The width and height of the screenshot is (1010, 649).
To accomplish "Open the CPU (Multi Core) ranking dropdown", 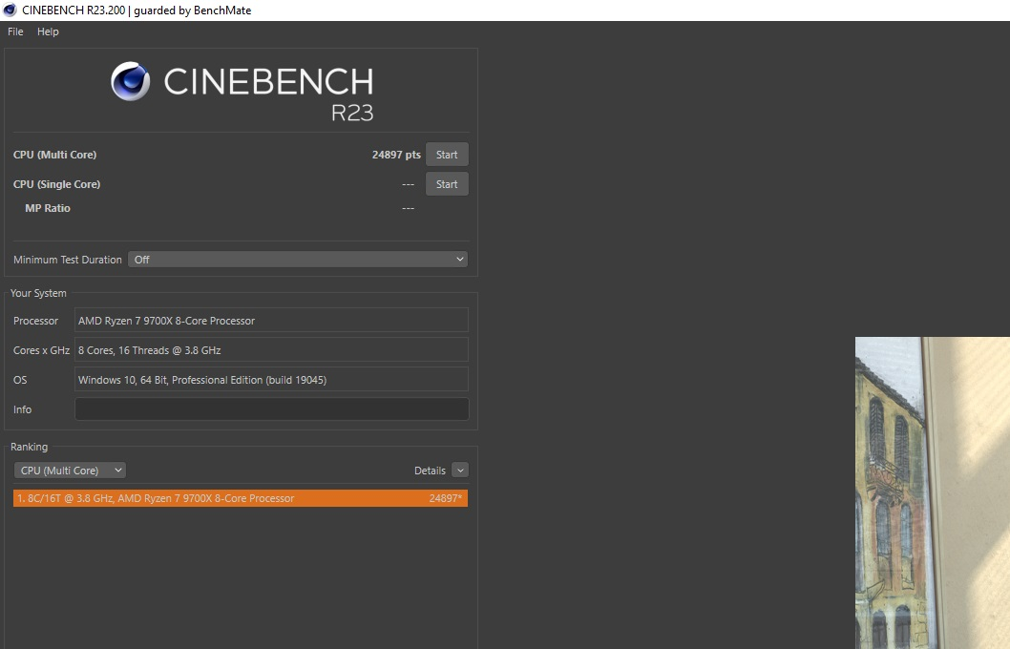I will [x=70, y=471].
